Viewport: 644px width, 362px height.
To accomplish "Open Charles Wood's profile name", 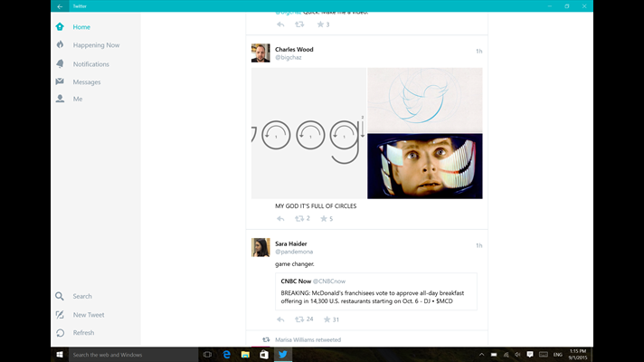I will [x=294, y=49].
